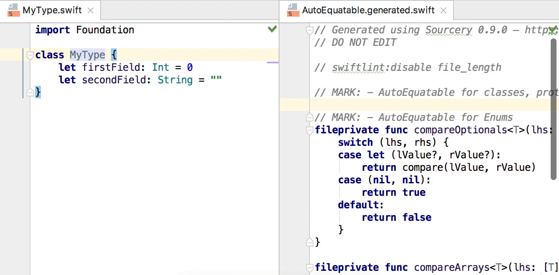
Task: Click Swift icon on AutoEquatable.generated.swift tab
Action: coord(292,10)
